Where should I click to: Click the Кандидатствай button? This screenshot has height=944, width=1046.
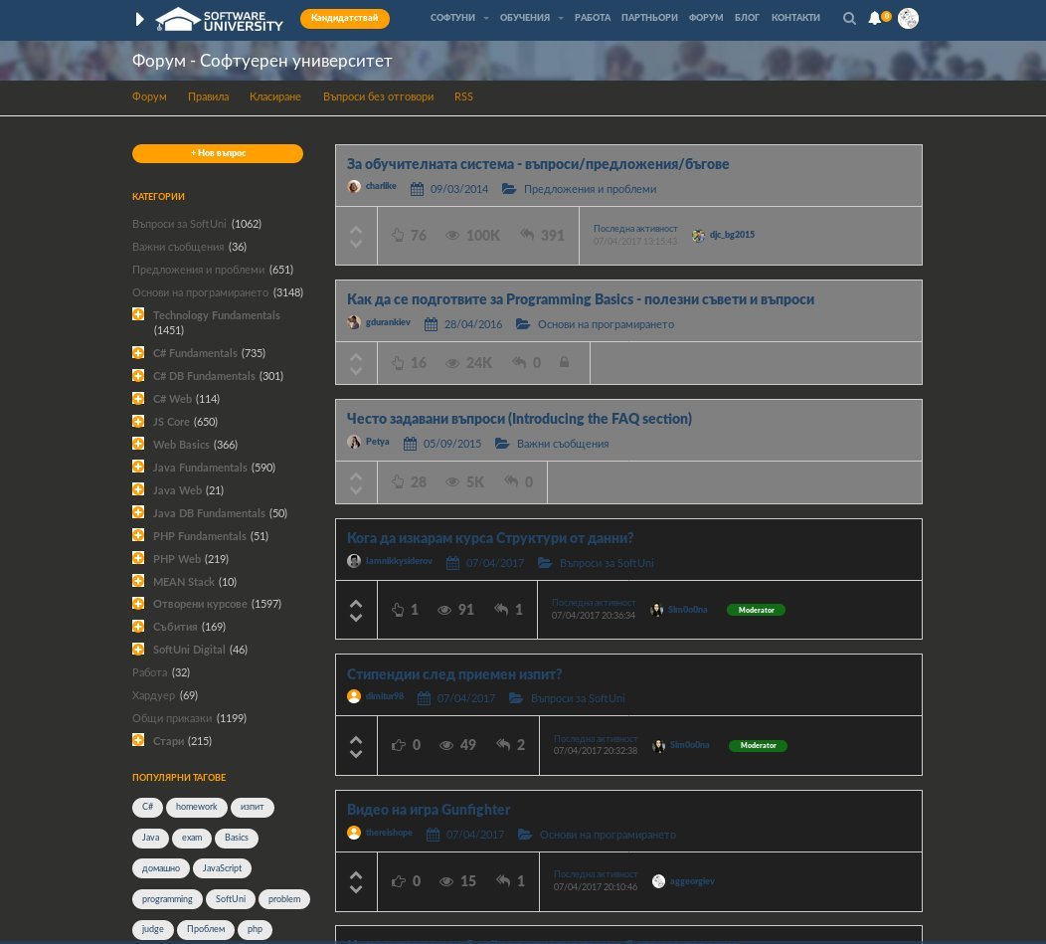tap(344, 18)
